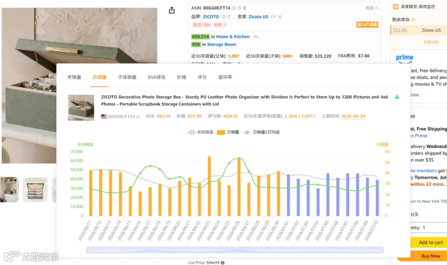The height and width of the screenshot is (265, 447).
Task: Click the ZICOTO Decorative Photo Storage Box title
Action: 244,101
